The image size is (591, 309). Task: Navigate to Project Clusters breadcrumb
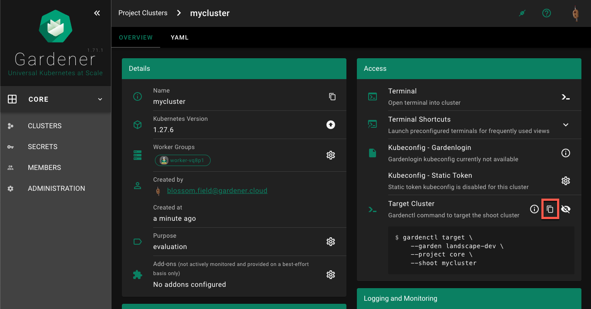(143, 13)
